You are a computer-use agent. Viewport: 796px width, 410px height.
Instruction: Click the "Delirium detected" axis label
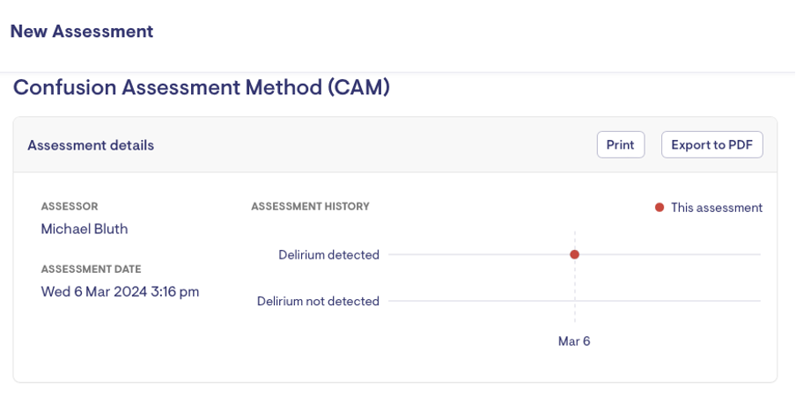(x=328, y=255)
